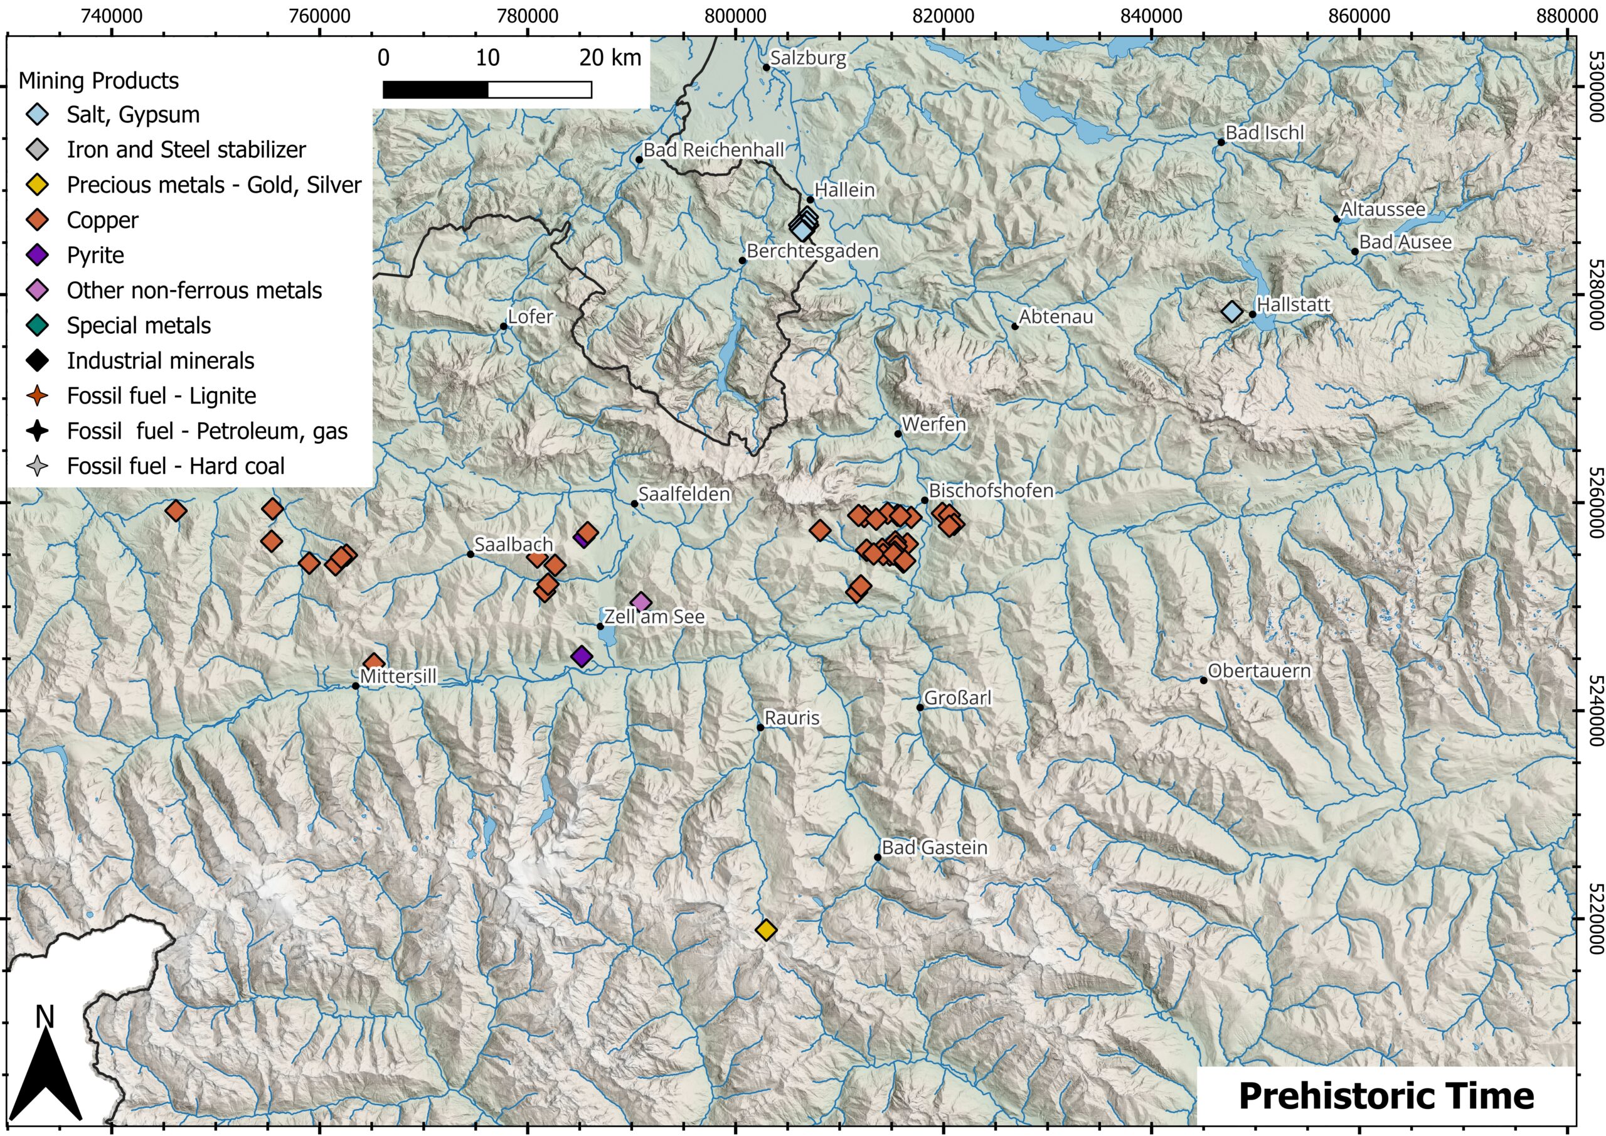Click the Berchtesgaden label

coord(812,251)
